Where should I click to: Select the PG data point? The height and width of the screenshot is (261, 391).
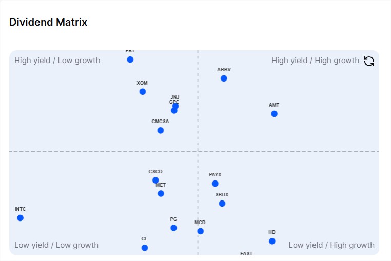click(x=173, y=228)
